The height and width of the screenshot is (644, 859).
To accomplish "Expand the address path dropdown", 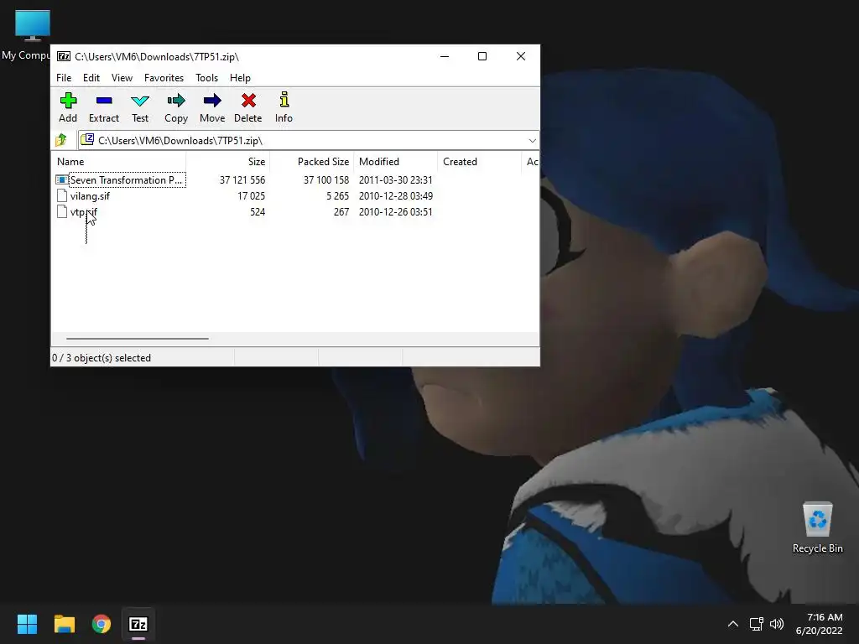I will click(x=532, y=141).
